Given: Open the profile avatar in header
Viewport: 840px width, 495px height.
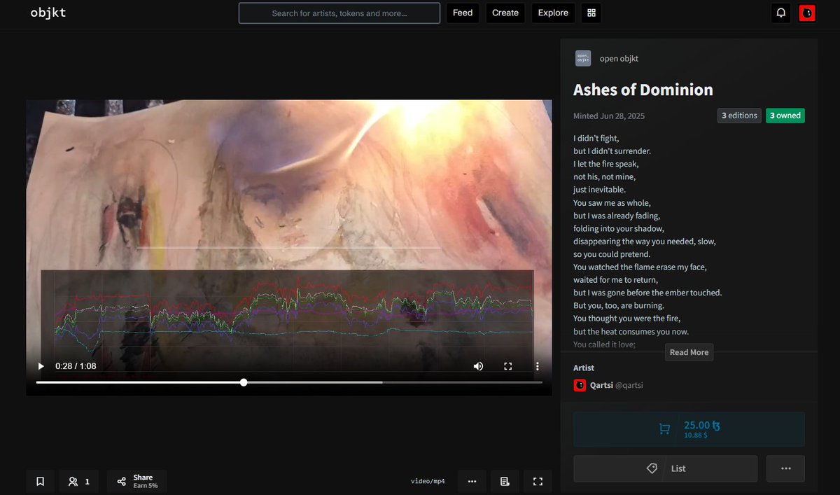Looking at the screenshot, I should coord(807,13).
